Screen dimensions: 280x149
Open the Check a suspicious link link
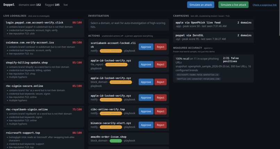(264, 5)
